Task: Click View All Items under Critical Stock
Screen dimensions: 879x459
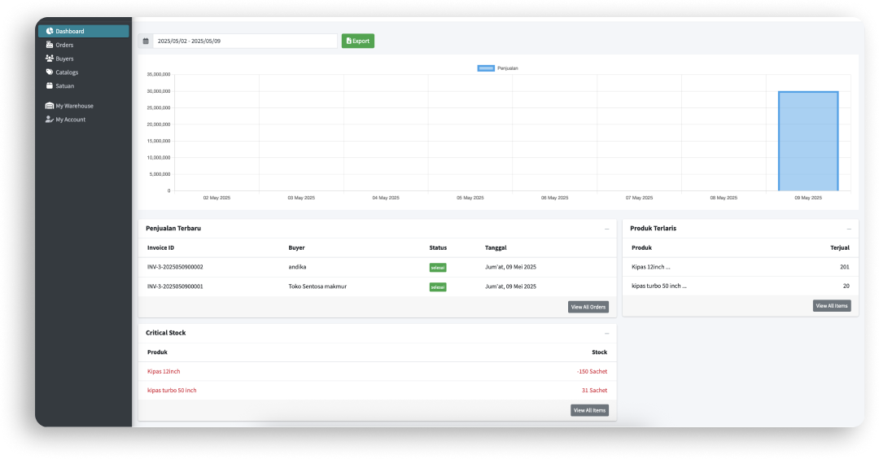Action: pyautogui.click(x=589, y=410)
